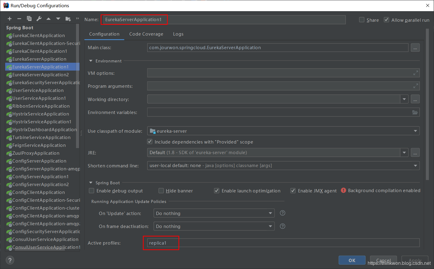Click the Add New Configuration plus icon
The height and width of the screenshot is (269, 434).
click(x=10, y=19)
